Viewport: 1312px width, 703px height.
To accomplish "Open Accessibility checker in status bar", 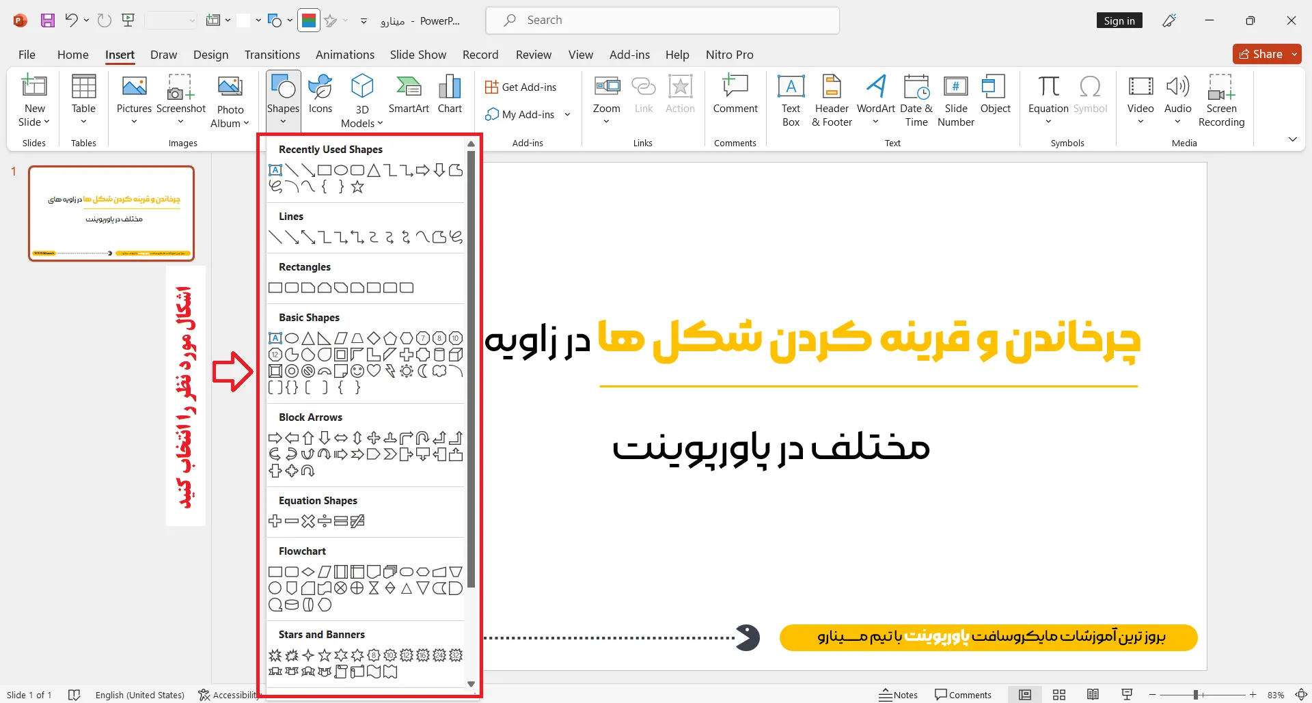I will (x=229, y=695).
